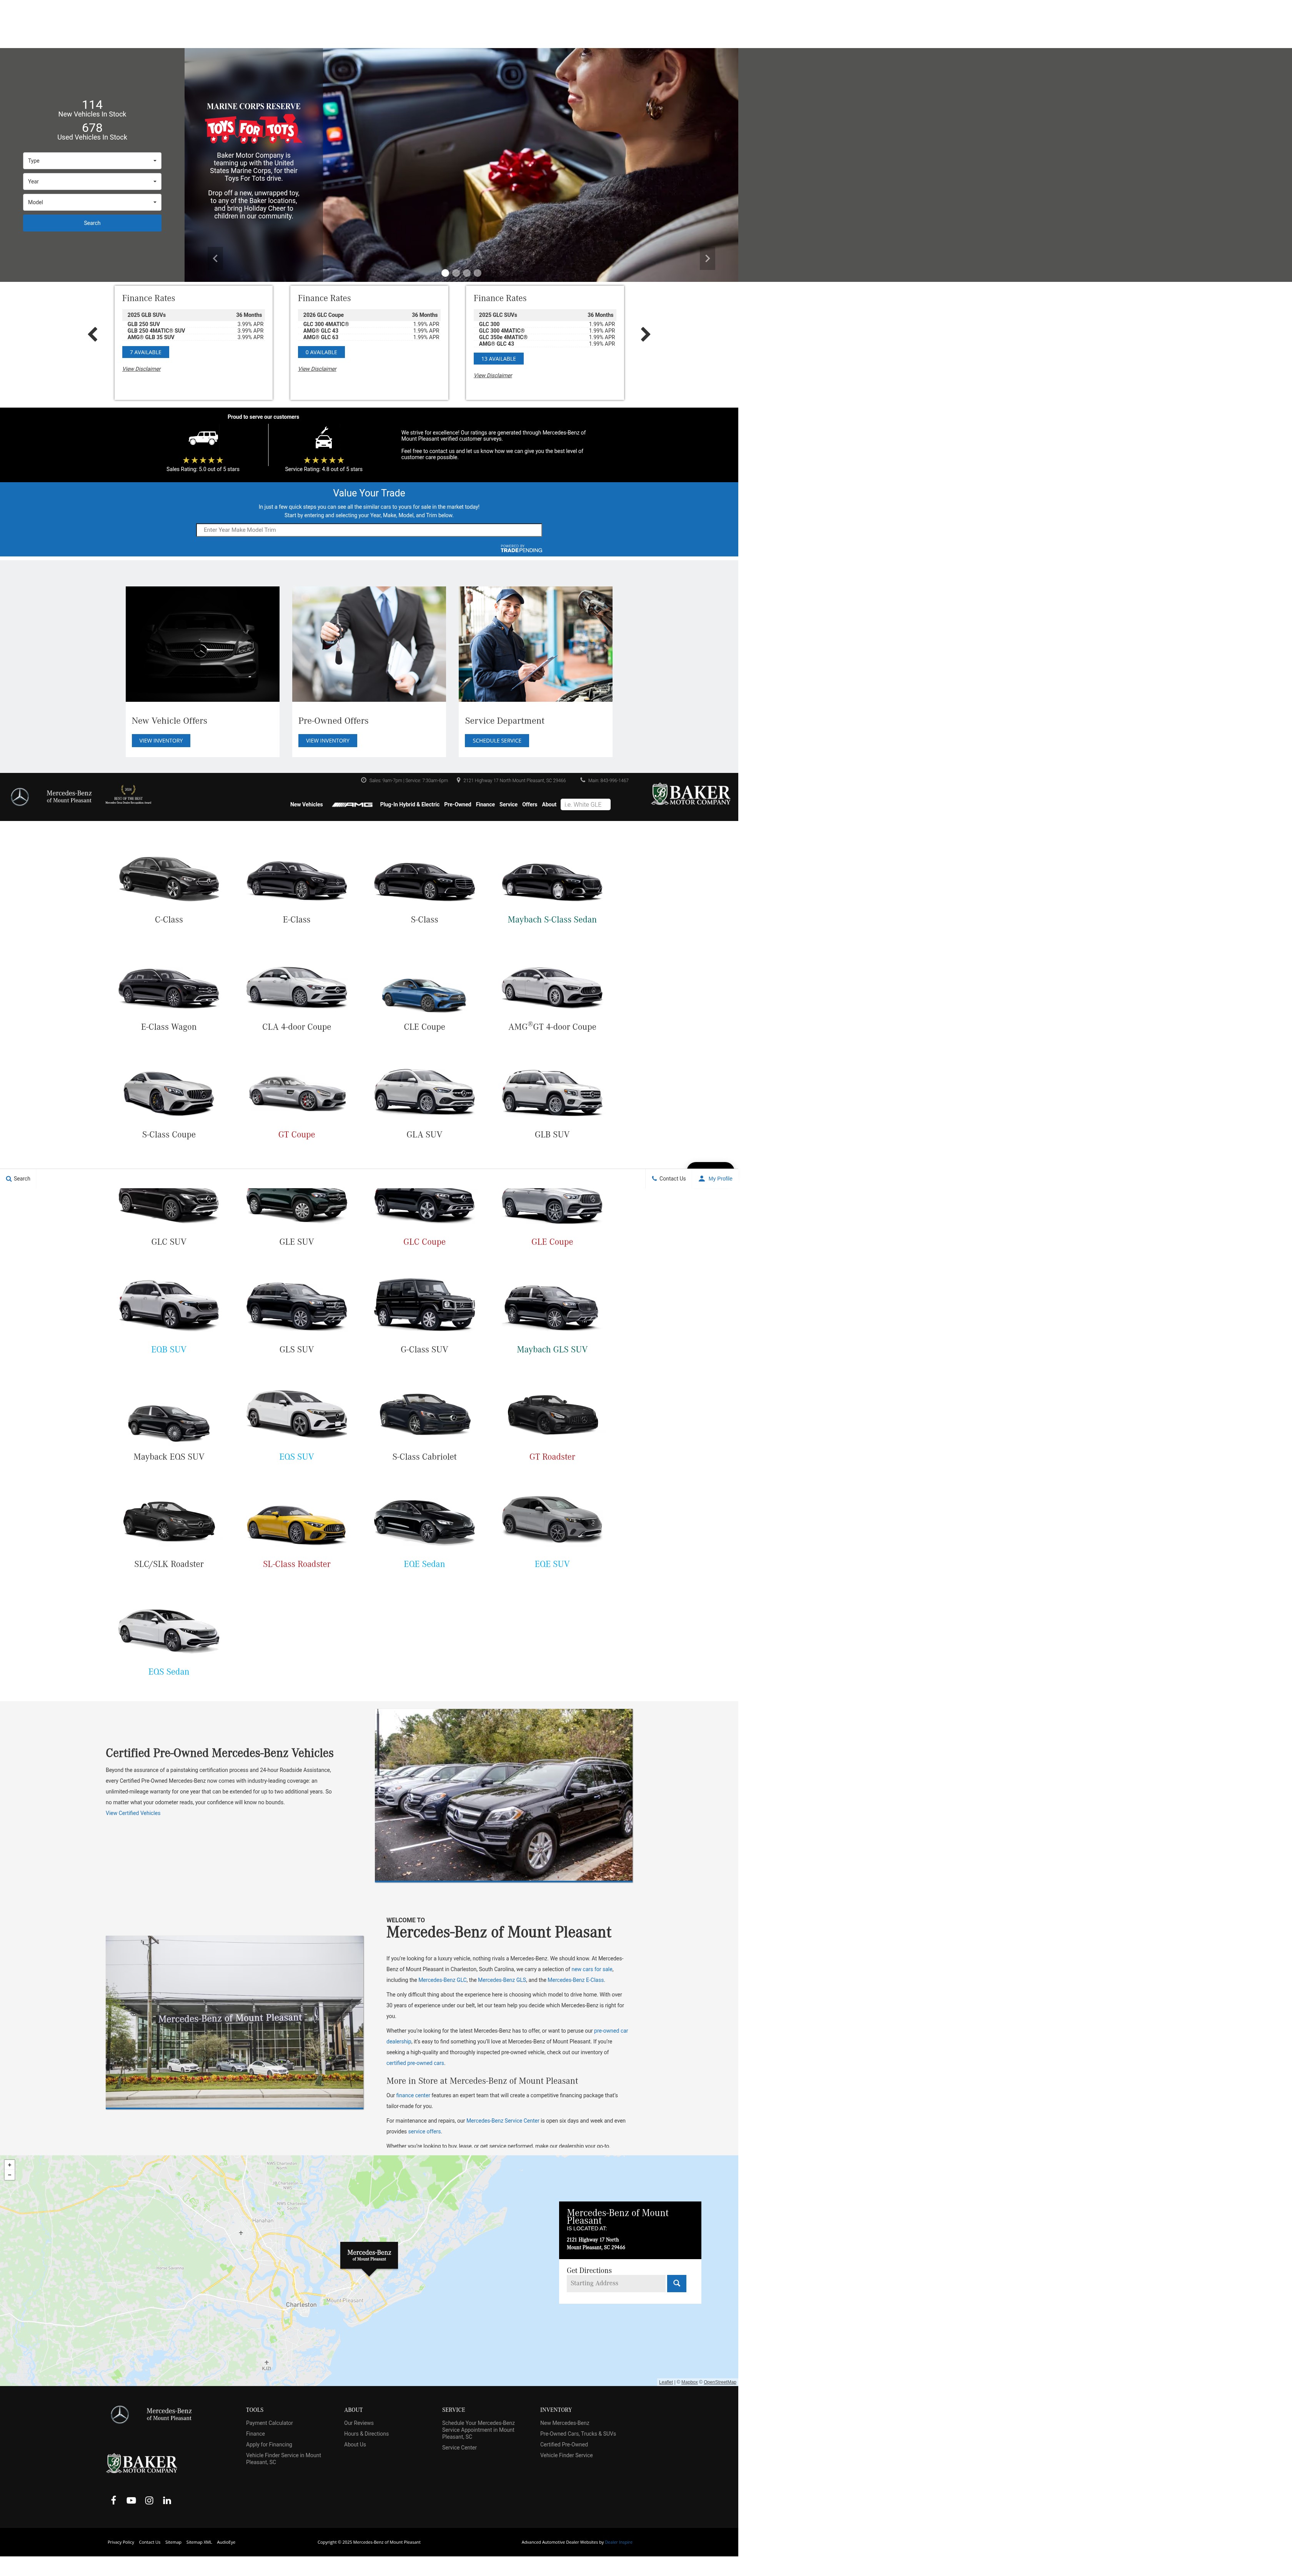Open the New Vehicles menu

pos(306,805)
